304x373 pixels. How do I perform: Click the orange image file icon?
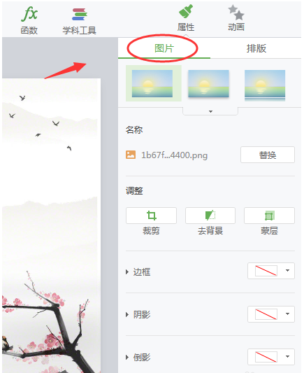point(131,155)
